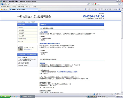Click the blue Help icon

[120, 9]
